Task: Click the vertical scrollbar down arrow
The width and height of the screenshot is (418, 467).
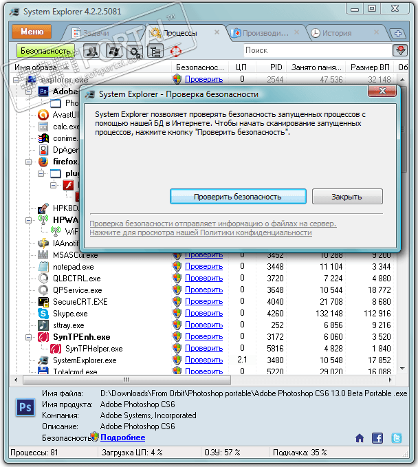Action: click(x=402, y=369)
